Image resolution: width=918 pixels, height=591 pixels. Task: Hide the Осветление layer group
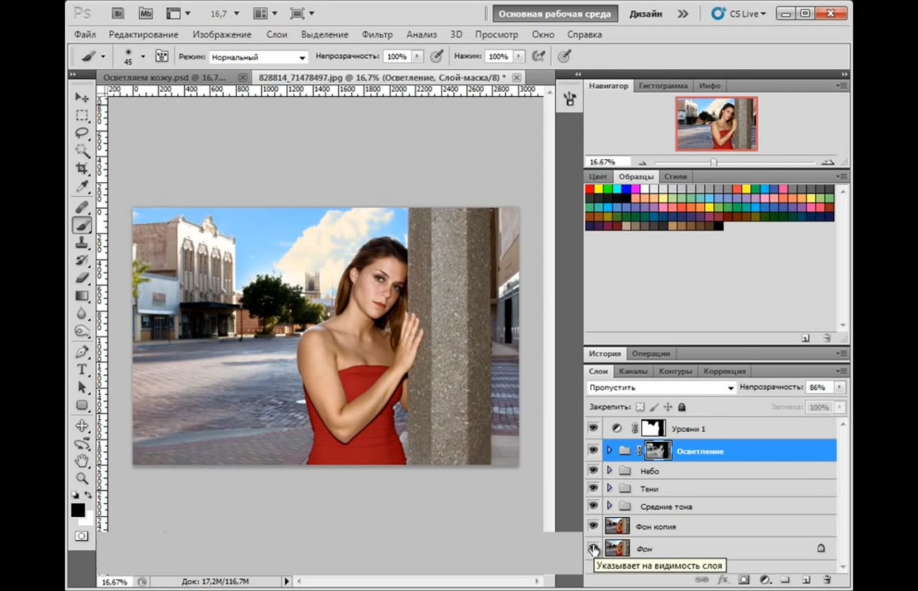(593, 450)
